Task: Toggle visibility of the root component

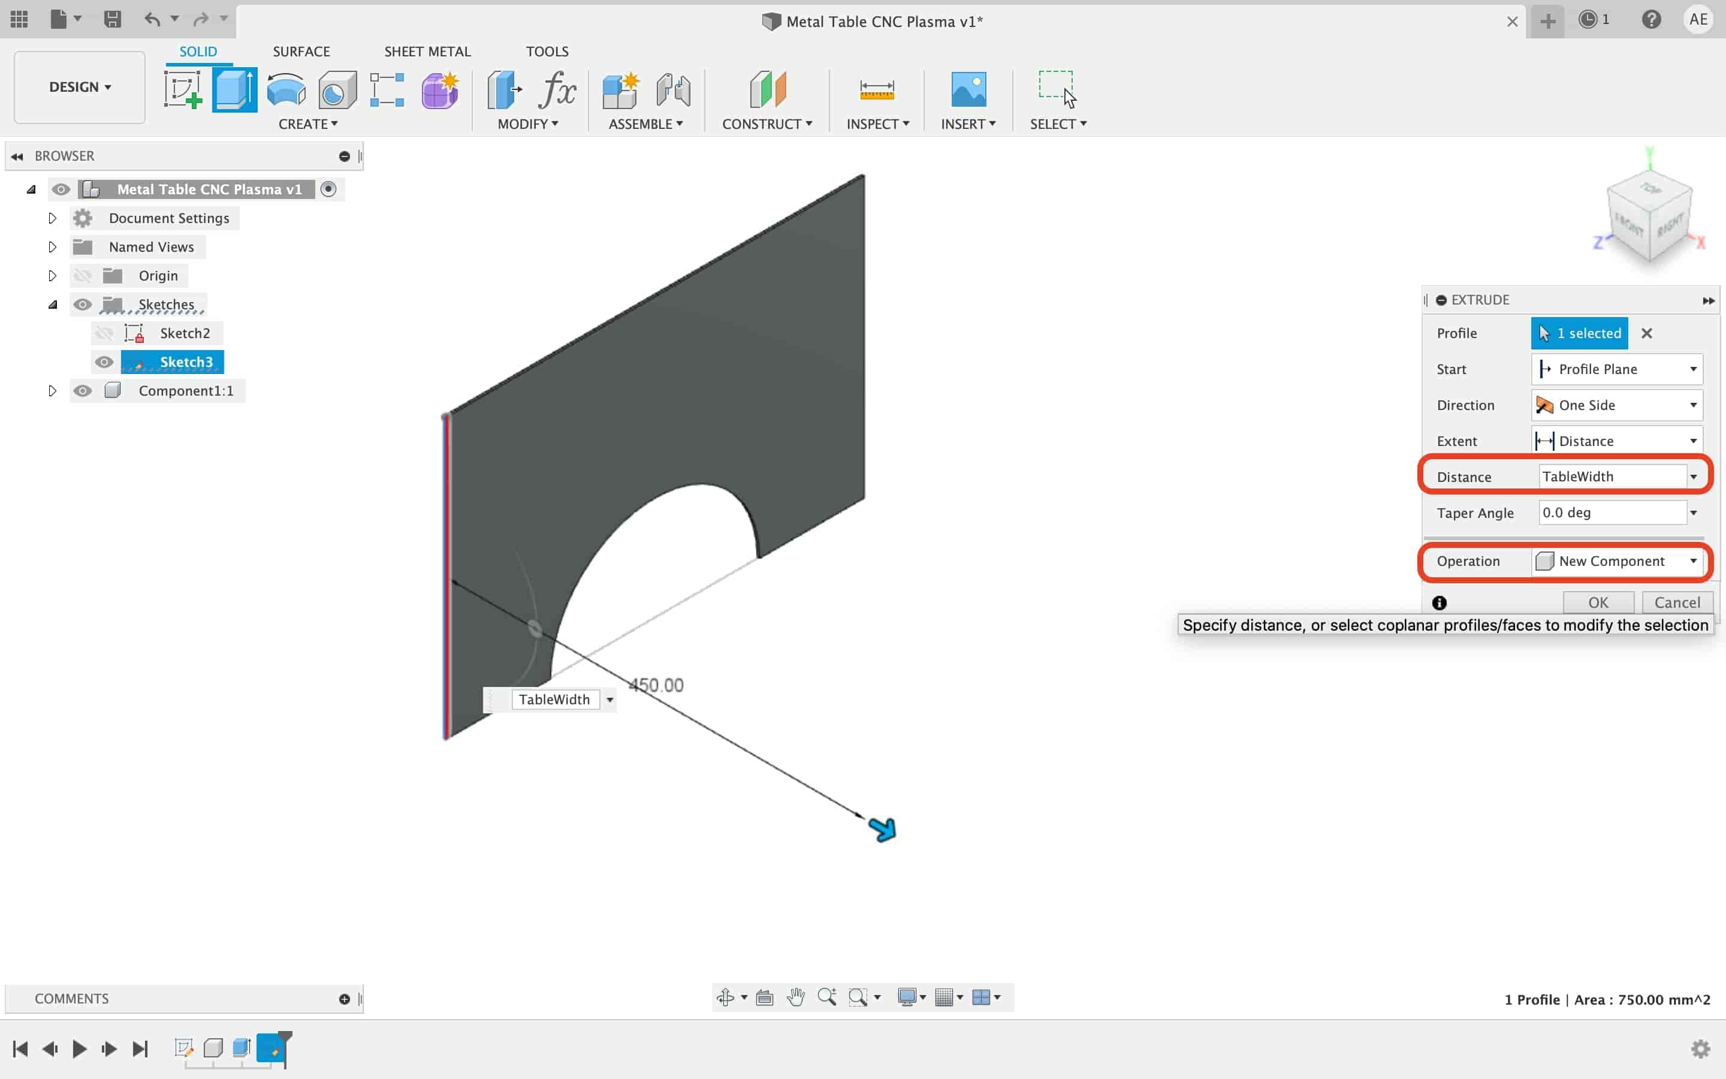Action: 61,189
